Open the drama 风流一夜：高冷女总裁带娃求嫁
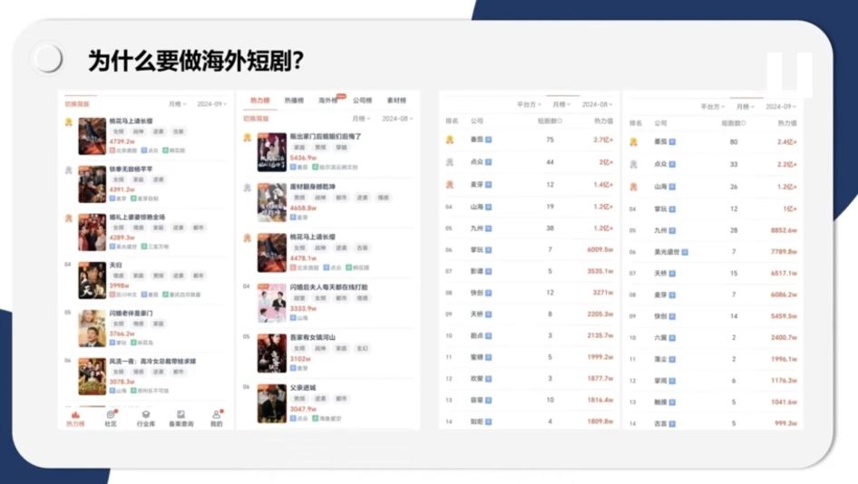858x484 pixels. pyautogui.click(x=152, y=362)
